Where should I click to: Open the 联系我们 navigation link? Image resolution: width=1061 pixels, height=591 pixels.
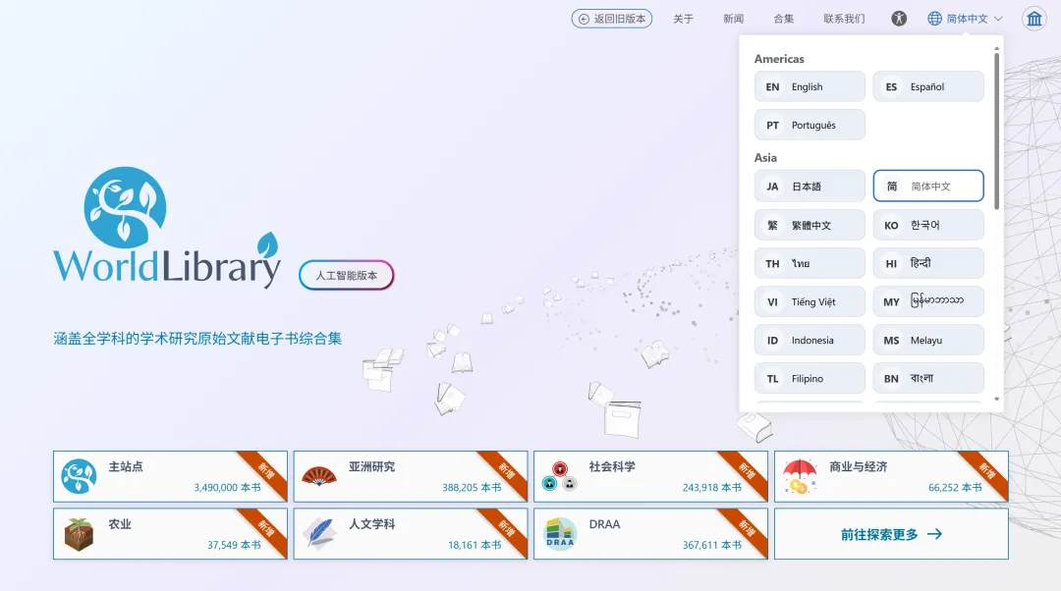pos(844,19)
